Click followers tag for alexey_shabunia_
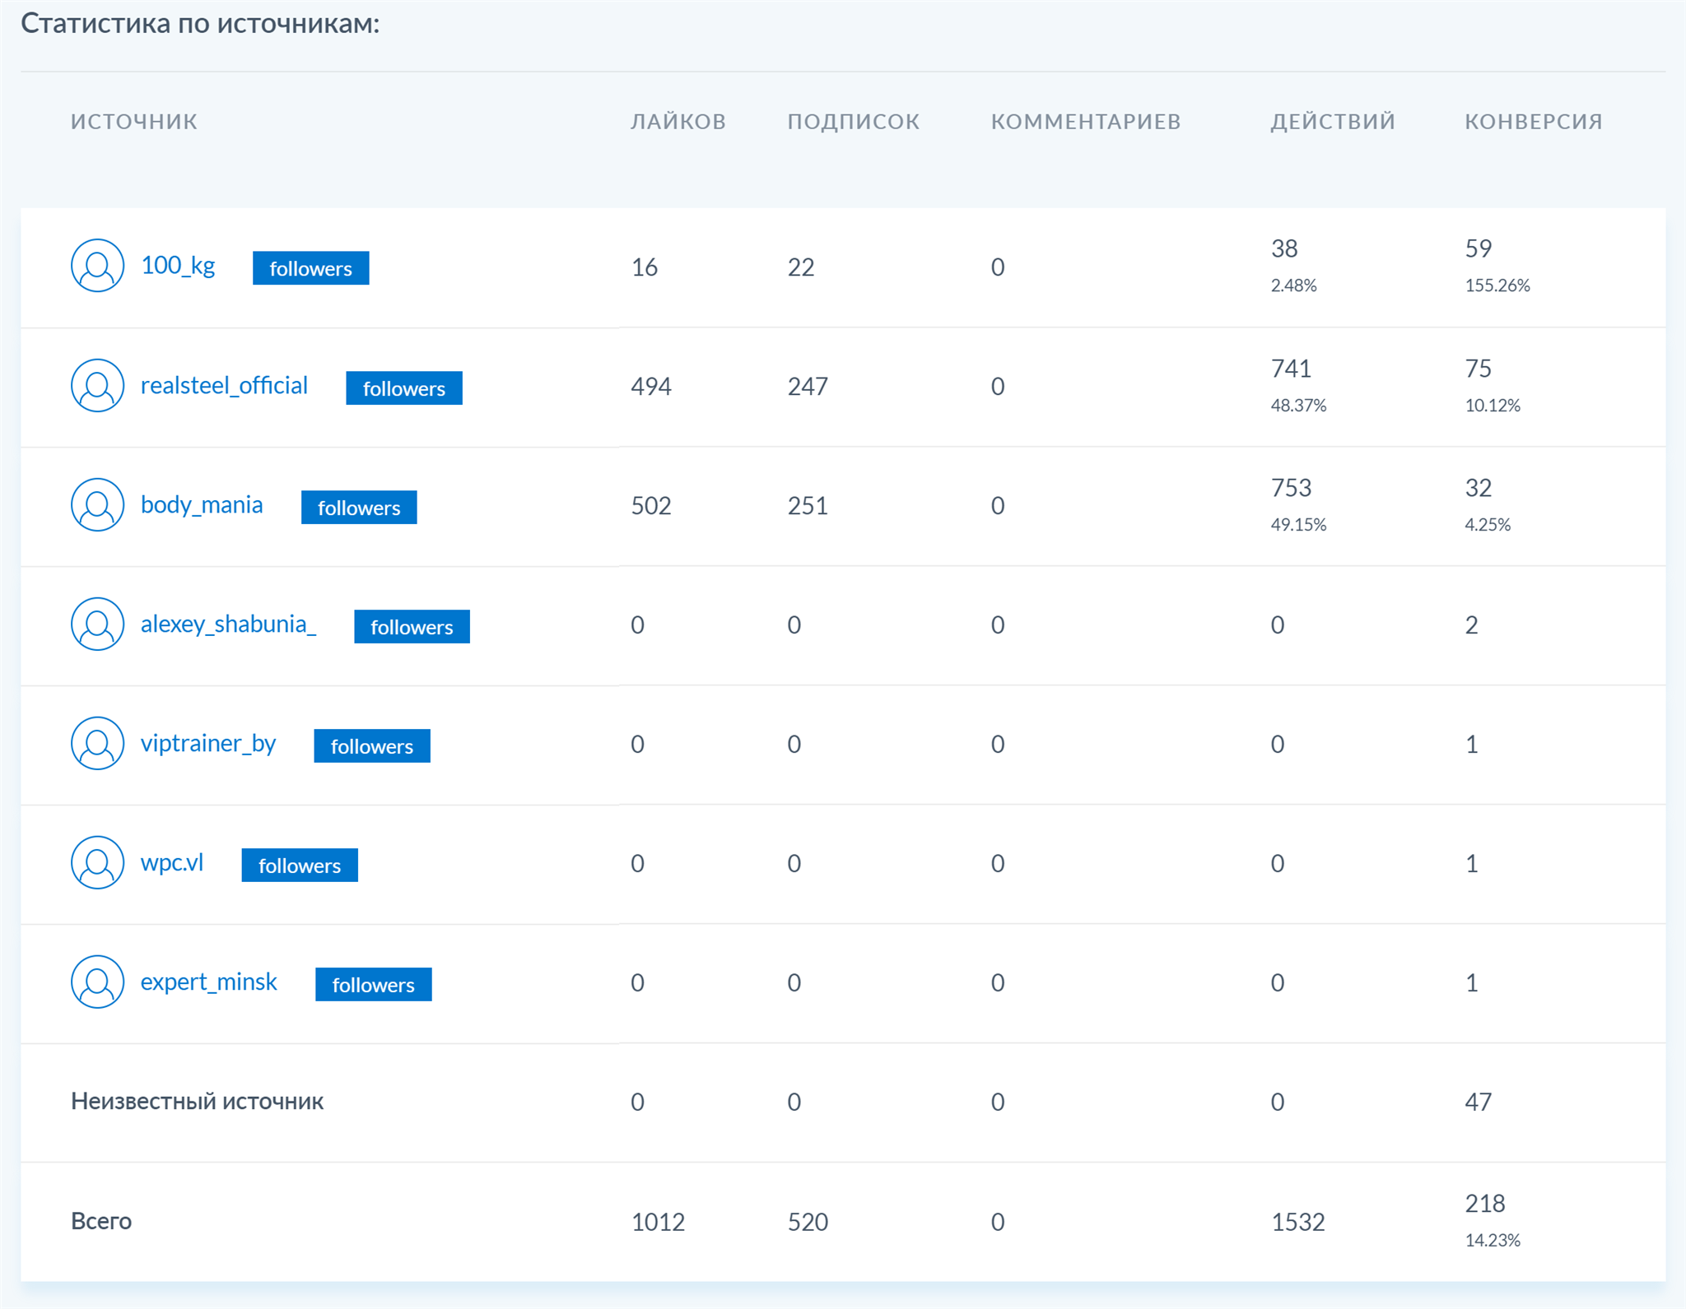 412,627
